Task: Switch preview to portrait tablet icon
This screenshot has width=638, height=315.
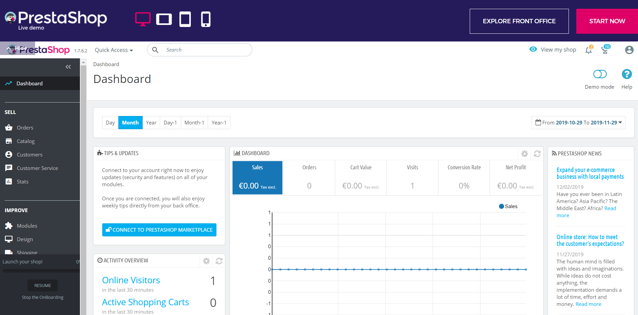Action: (x=185, y=19)
